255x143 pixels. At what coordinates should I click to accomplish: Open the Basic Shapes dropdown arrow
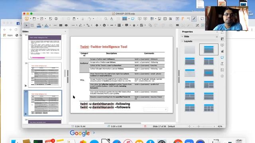coord(100,25)
